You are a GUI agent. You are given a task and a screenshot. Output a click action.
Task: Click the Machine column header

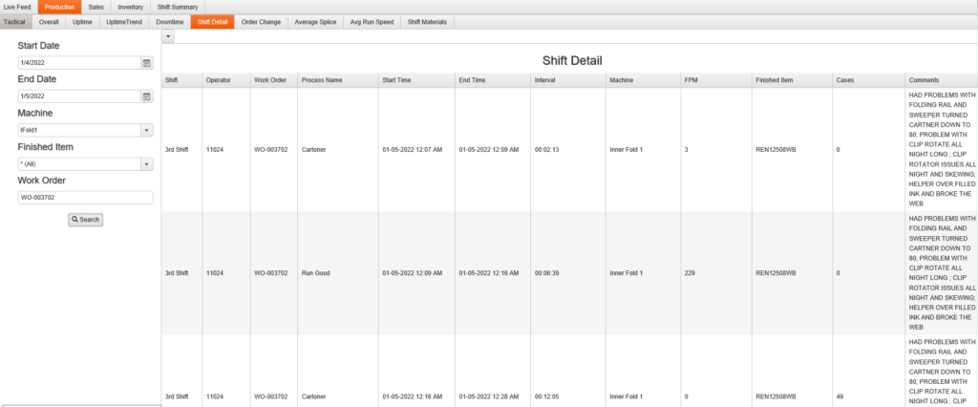643,80
